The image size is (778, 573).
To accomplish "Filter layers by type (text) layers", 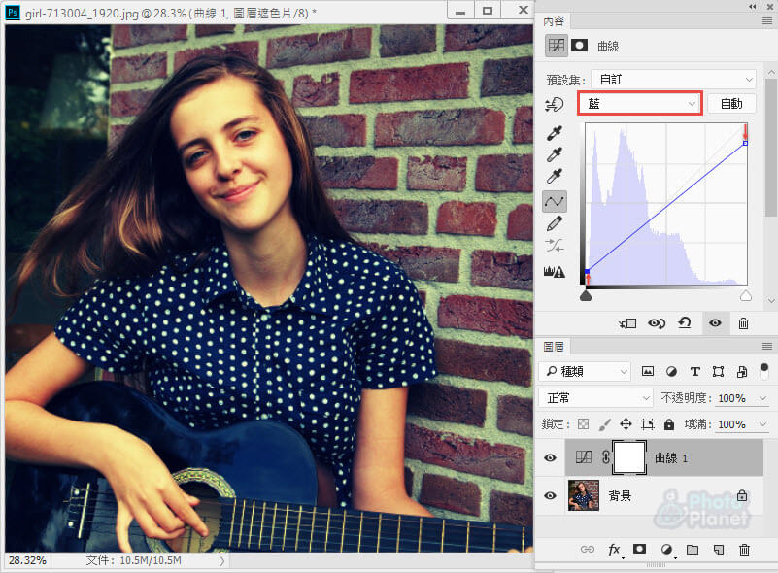I will [695, 372].
